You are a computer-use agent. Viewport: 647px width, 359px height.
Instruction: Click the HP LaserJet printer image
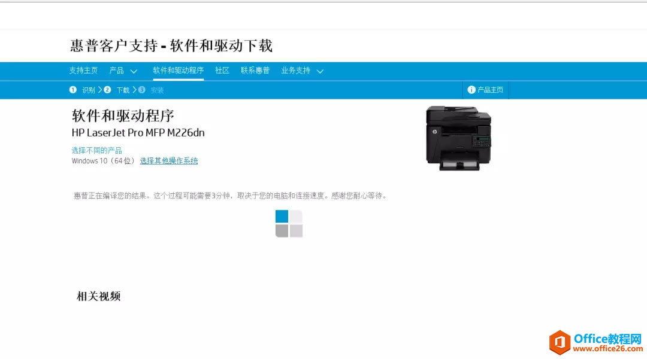tap(458, 138)
